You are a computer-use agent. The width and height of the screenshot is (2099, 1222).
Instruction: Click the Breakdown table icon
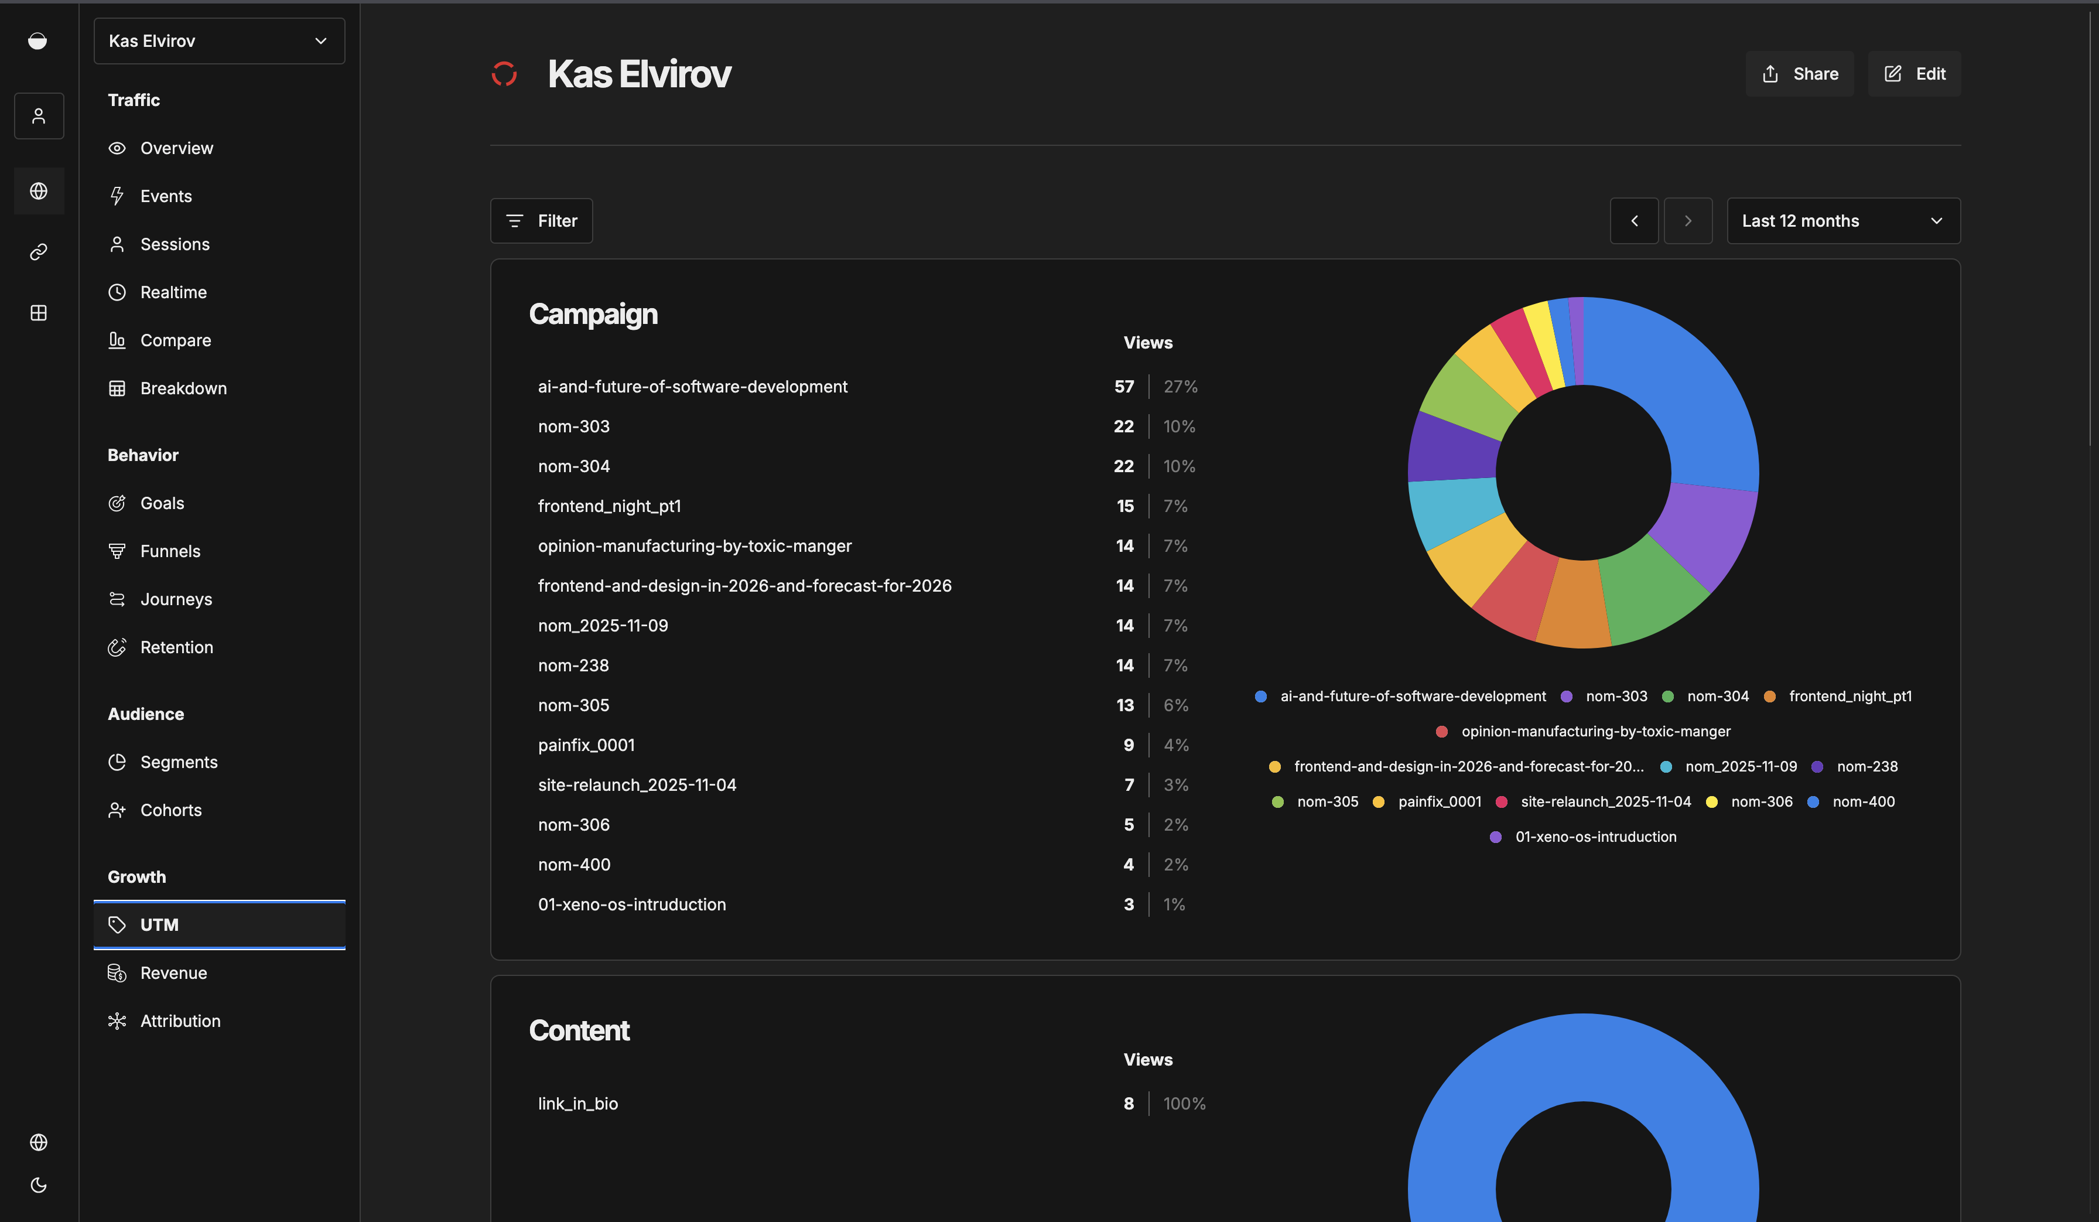pos(118,388)
